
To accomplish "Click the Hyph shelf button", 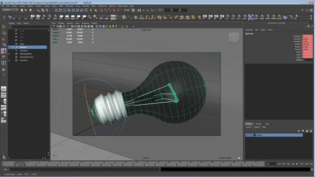I will (x=72, y=17).
